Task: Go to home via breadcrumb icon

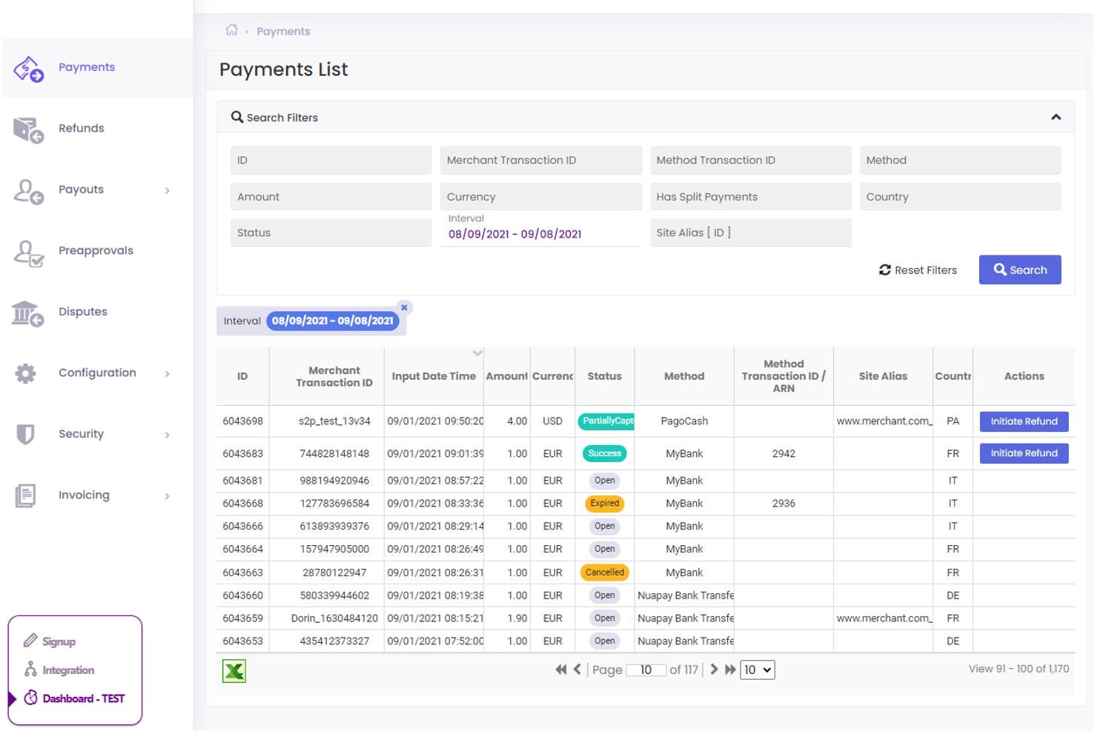Action: pyautogui.click(x=231, y=30)
